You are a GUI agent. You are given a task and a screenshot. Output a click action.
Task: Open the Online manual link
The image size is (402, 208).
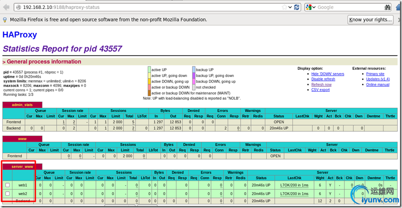(x=377, y=84)
